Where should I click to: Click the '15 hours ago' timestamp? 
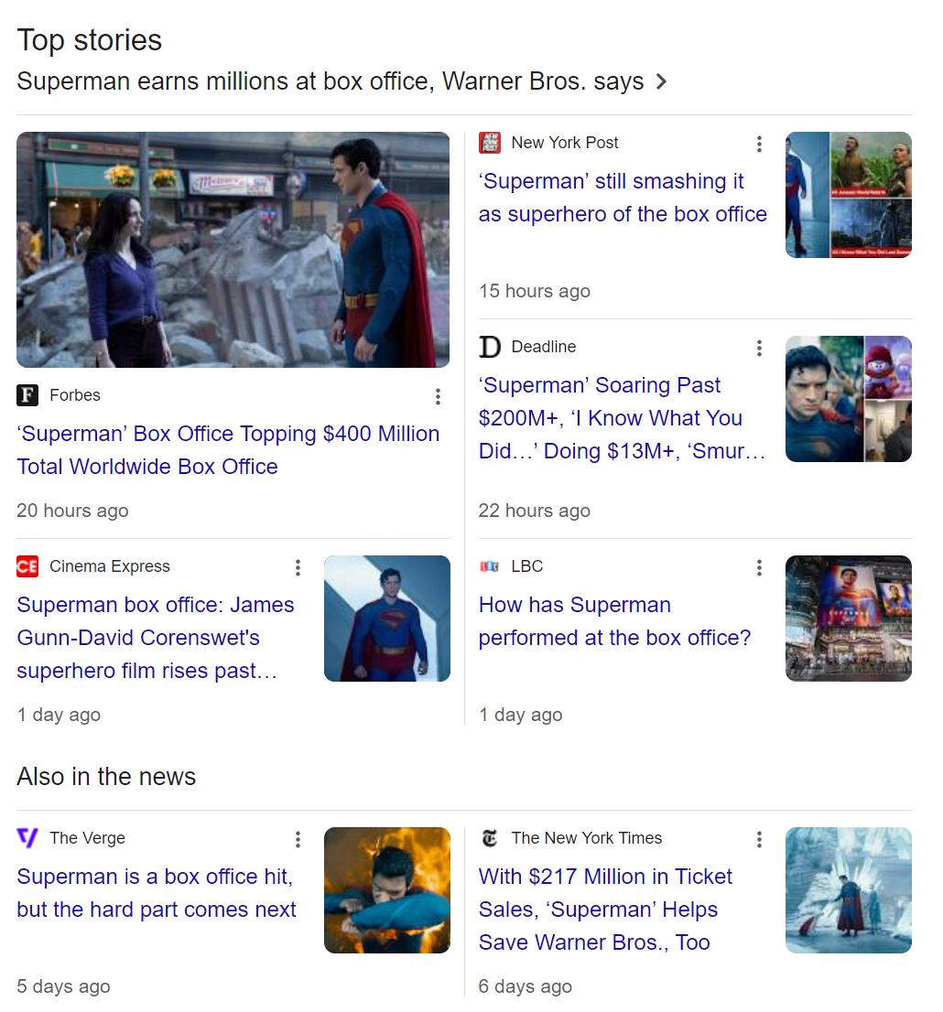click(534, 291)
